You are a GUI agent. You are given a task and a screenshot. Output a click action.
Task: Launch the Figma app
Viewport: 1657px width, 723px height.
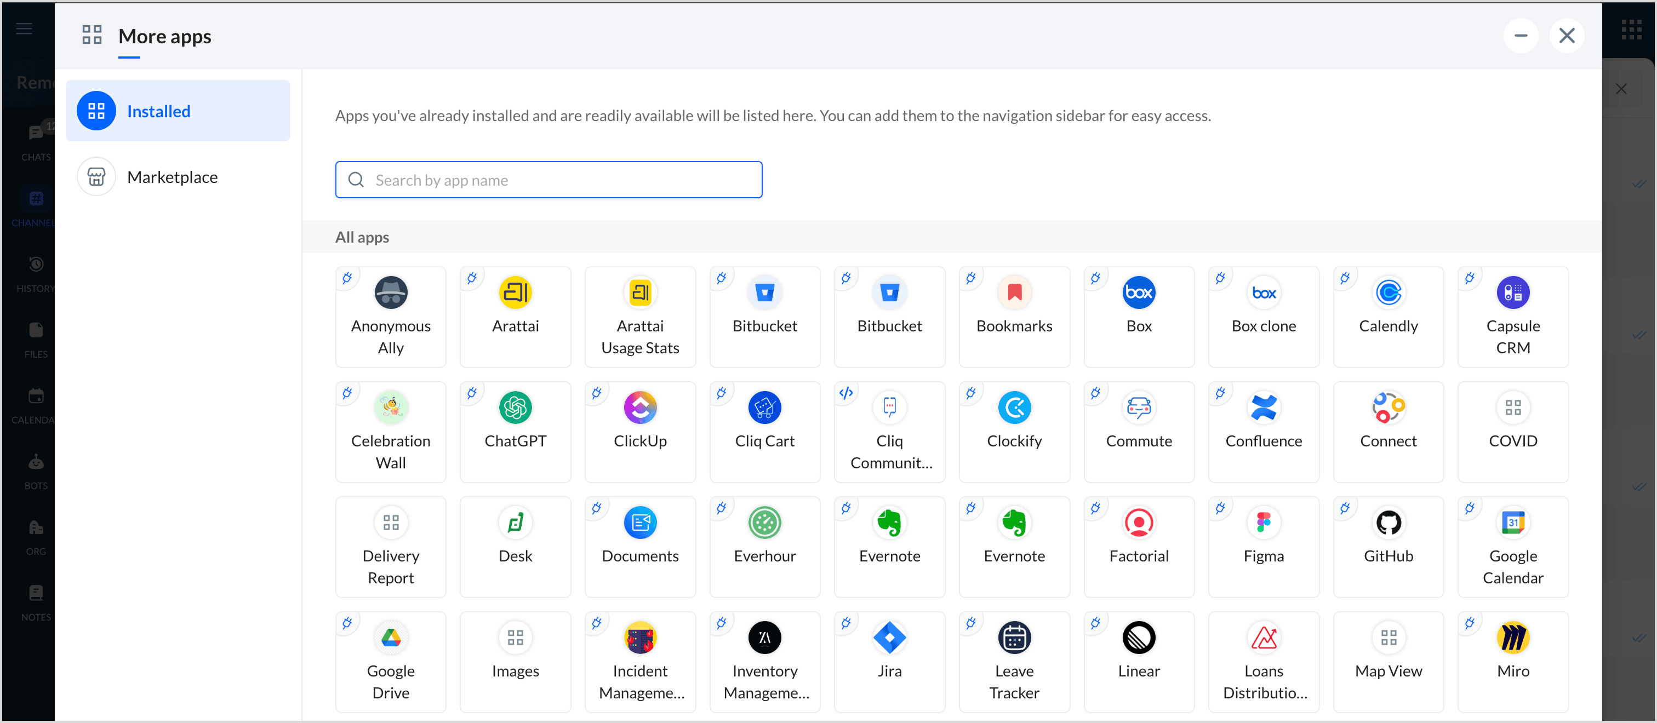tap(1264, 547)
